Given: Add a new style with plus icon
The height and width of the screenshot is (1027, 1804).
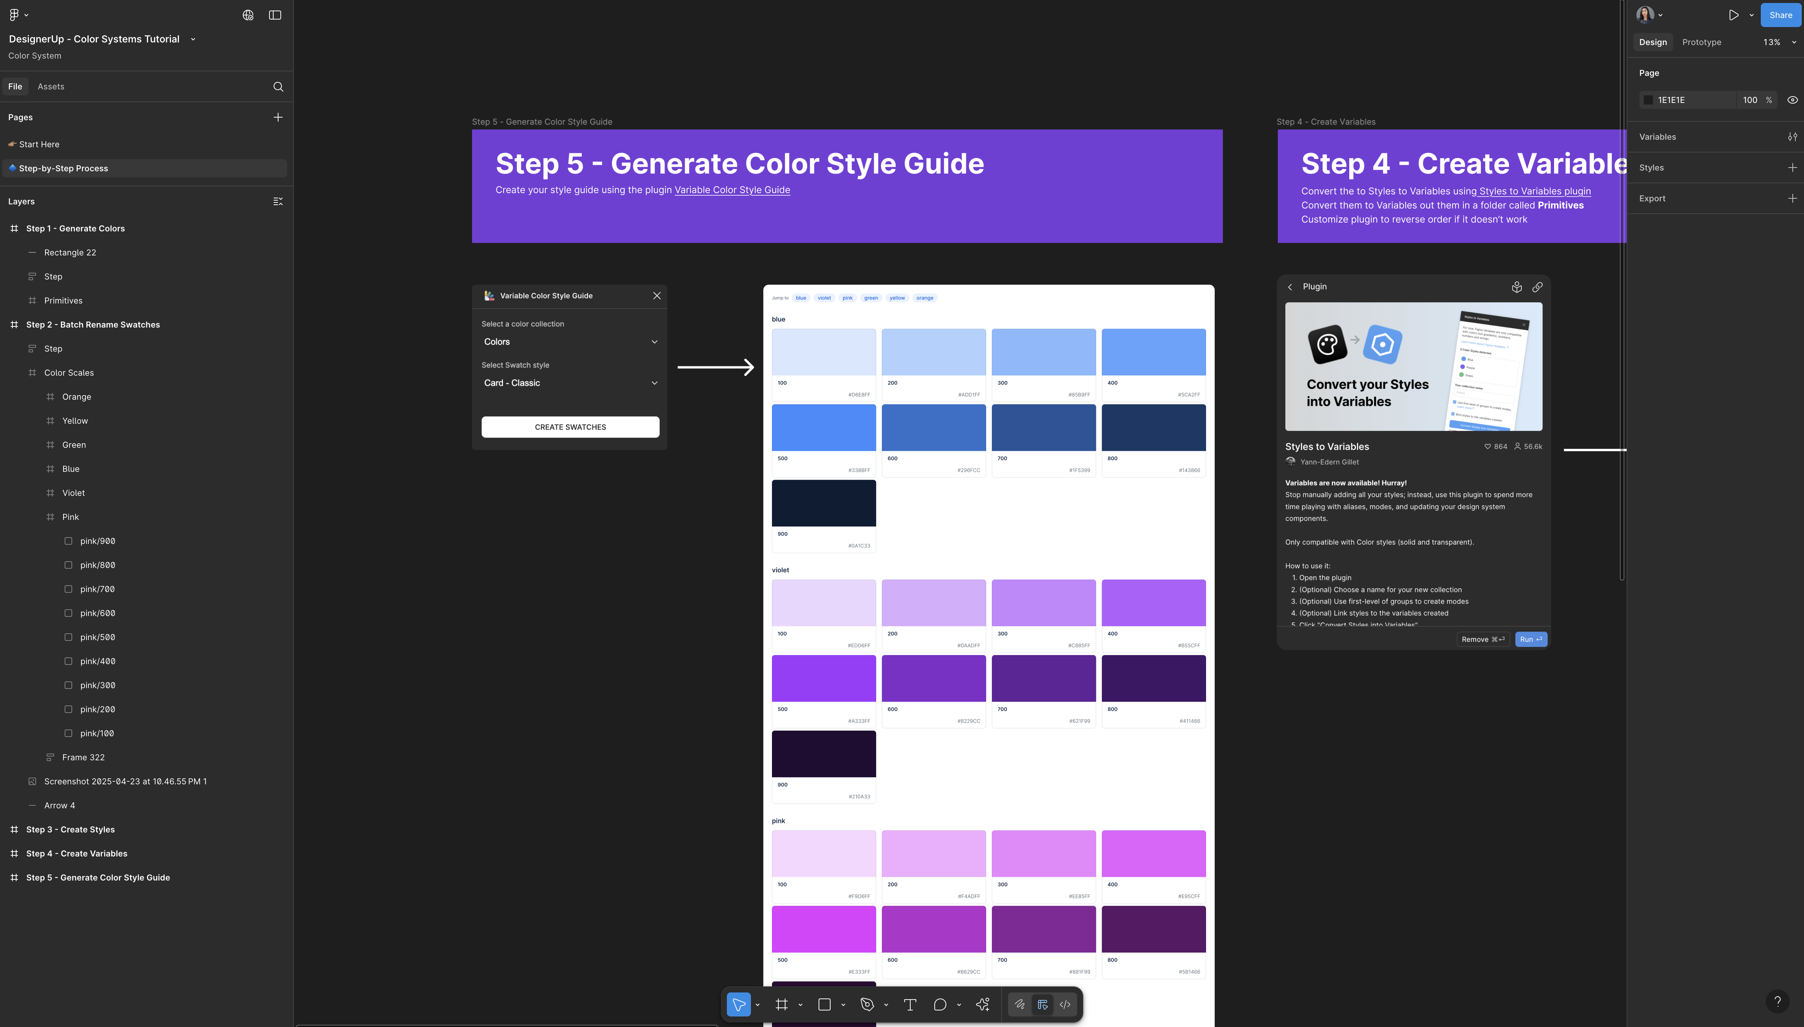Looking at the screenshot, I should [1793, 168].
